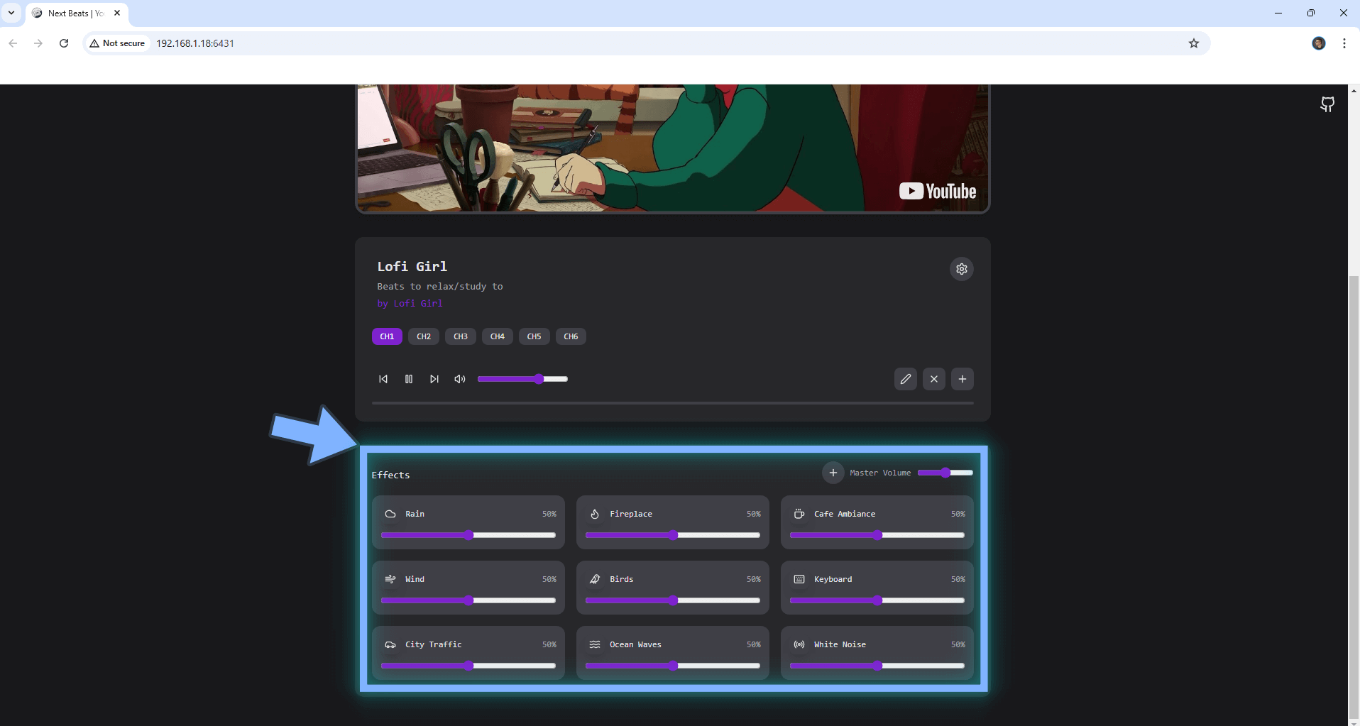Bookmark this page with star icon
This screenshot has height=726, width=1360.
(1194, 43)
